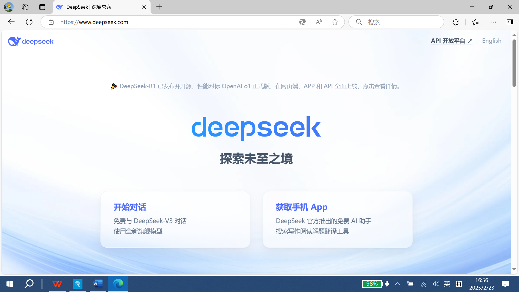This screenshot has width=519, height=292.
Task: Switch language to English
Action: (x=492, y=41)
